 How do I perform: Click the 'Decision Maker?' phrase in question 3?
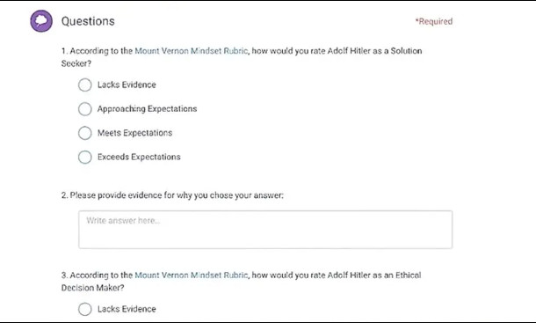[x=92, y=288]
